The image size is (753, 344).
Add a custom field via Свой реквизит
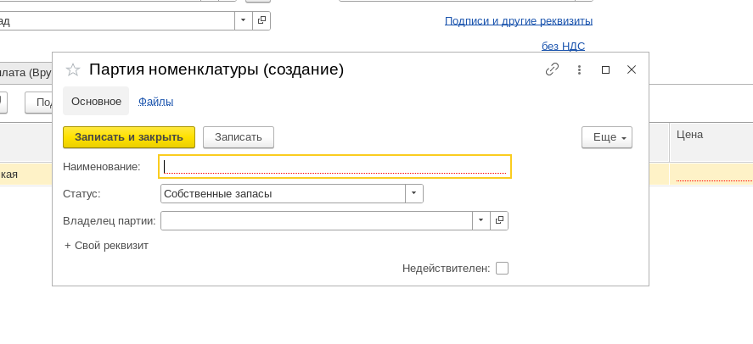click(x=106, y=246)
